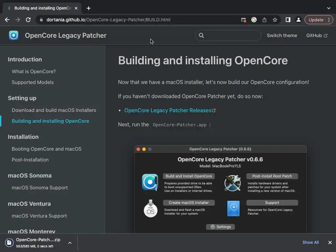Click the address bar URL
Screen dimensions: 336x252
pyautogui.click(x=108, y=20)
